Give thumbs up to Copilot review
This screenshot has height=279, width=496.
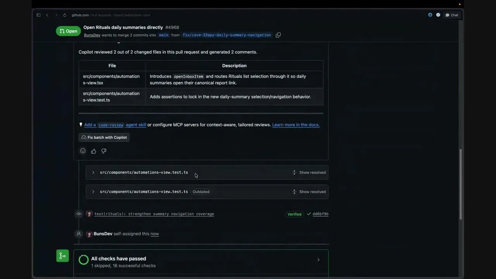pyautogui.click(x=93, y=151)
